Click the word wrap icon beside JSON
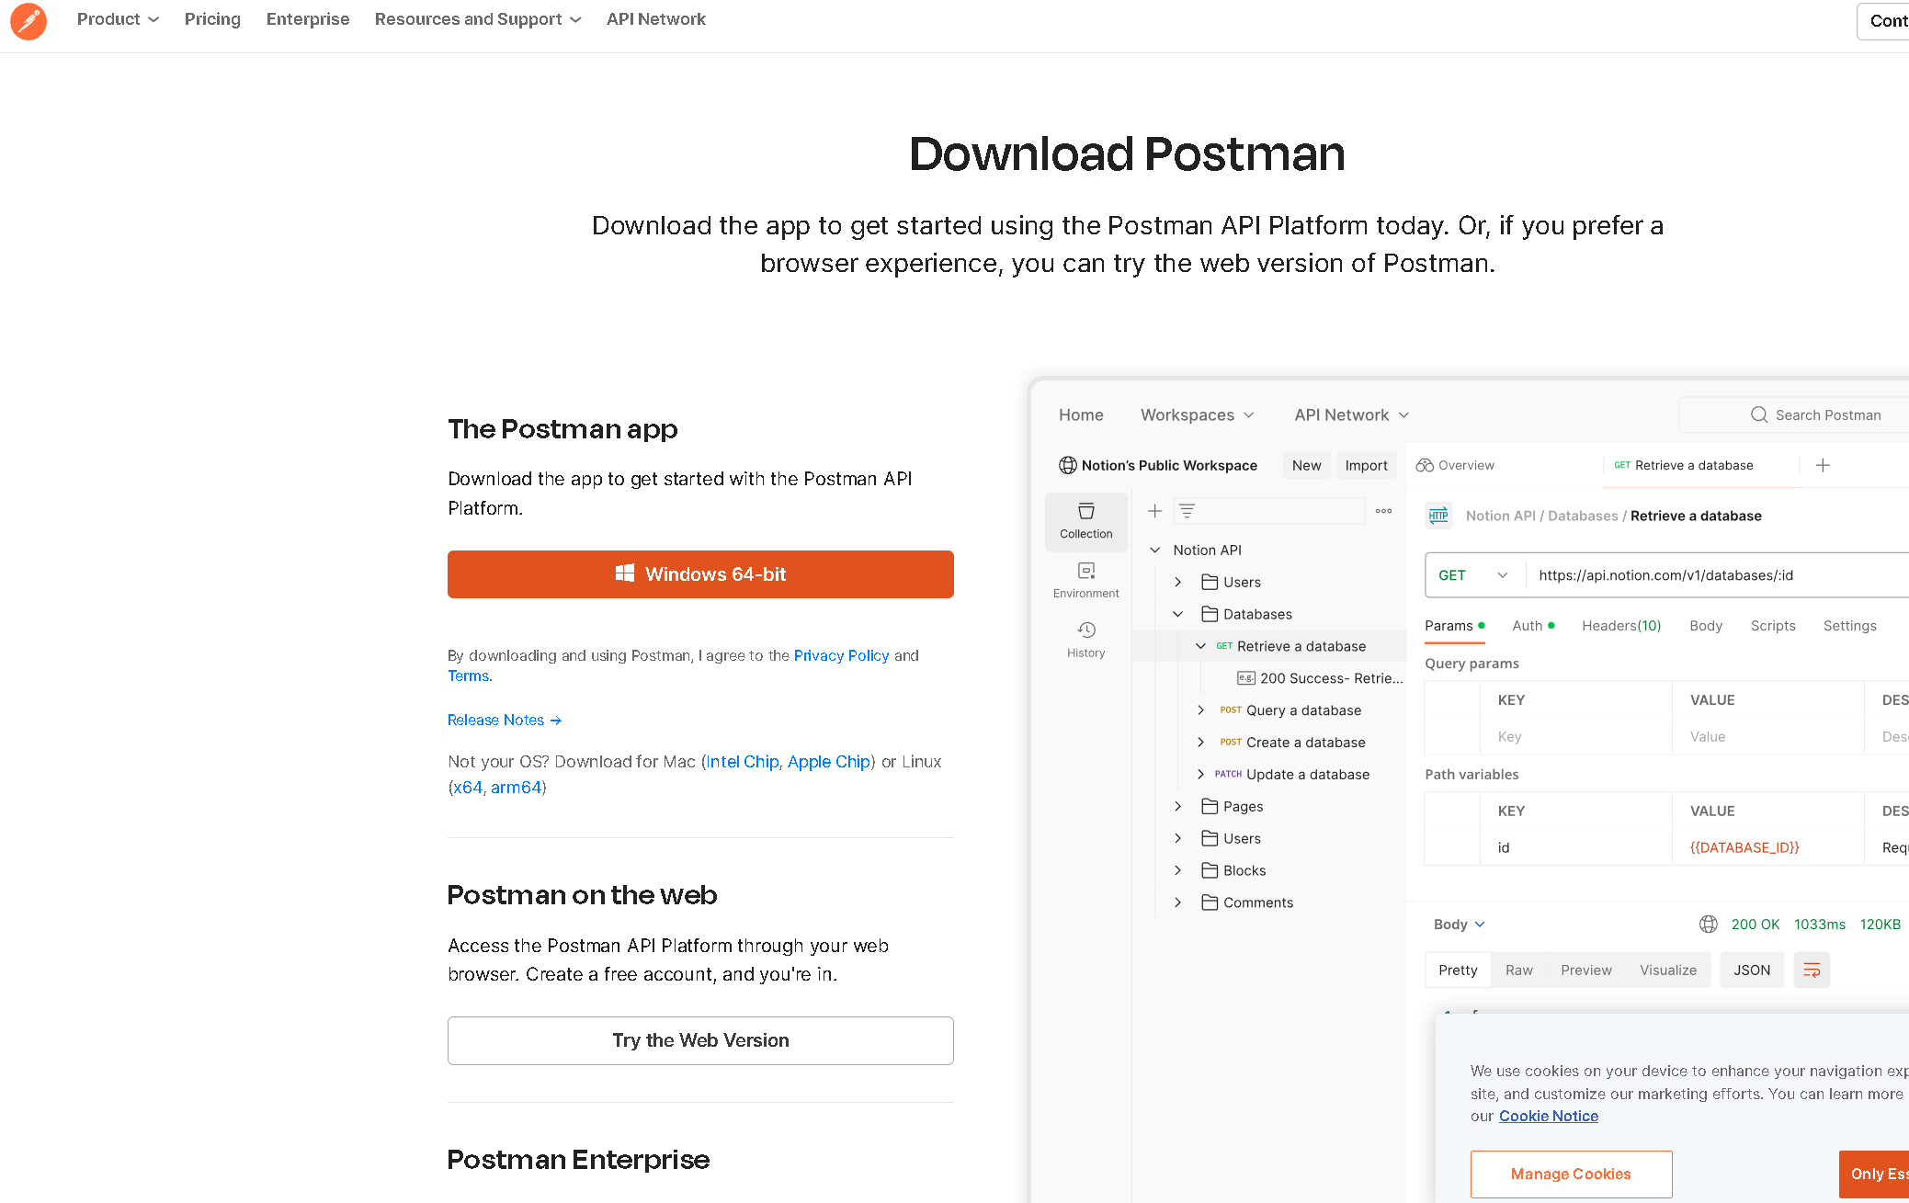The width and height of the screenshot is (1909, 1203). pos(1812,970)
